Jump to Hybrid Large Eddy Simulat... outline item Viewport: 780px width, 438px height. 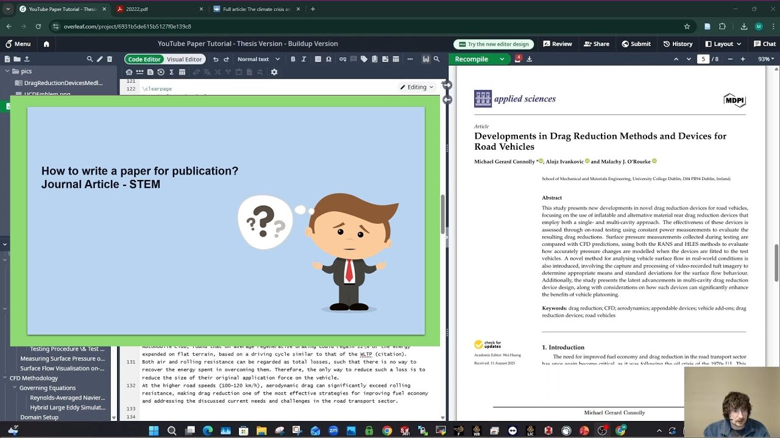(68, 408)
